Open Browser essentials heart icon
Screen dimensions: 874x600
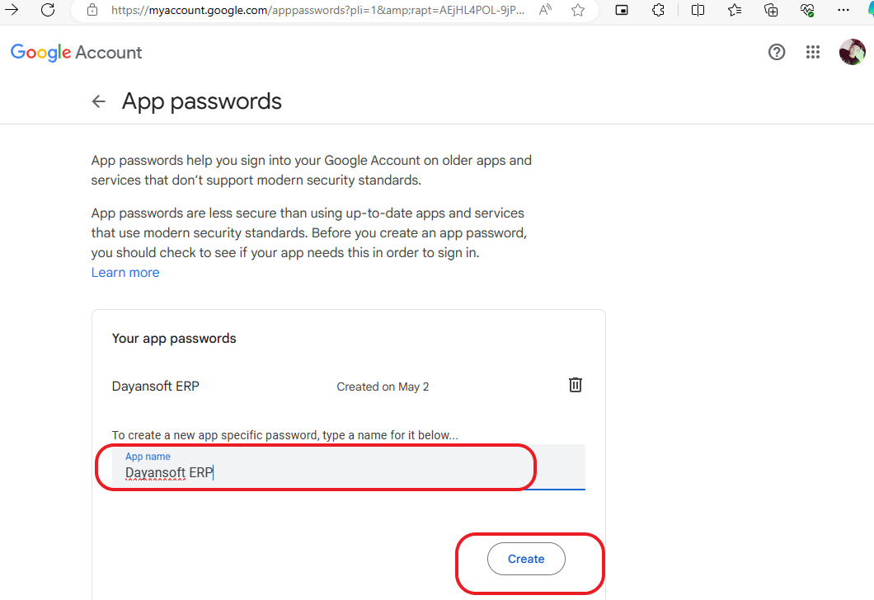pos(807,9)
